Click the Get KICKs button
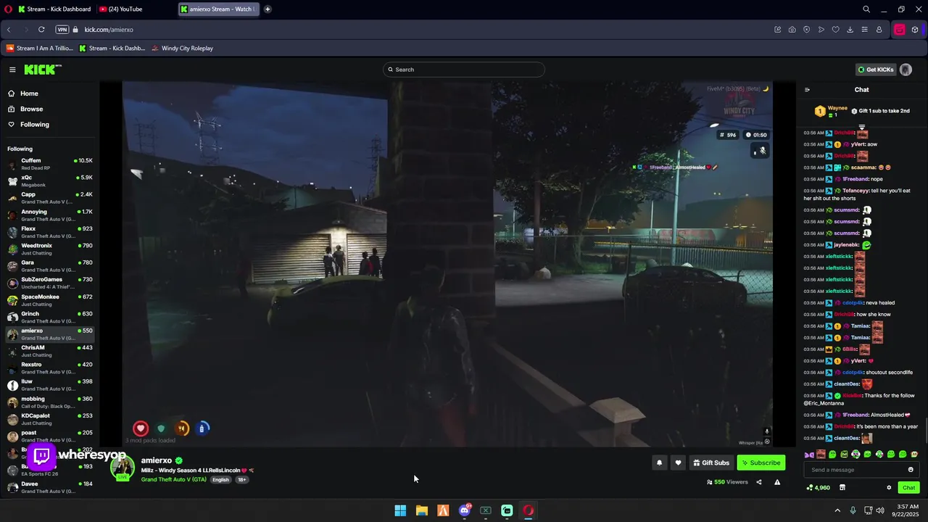The width and height of the screenshot is (928, 522). coord(876,70)
